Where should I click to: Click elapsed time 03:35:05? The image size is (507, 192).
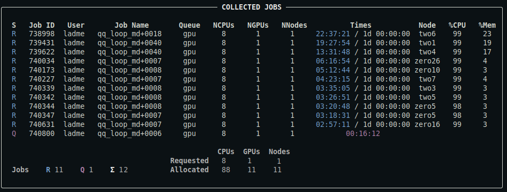point(332,88)
